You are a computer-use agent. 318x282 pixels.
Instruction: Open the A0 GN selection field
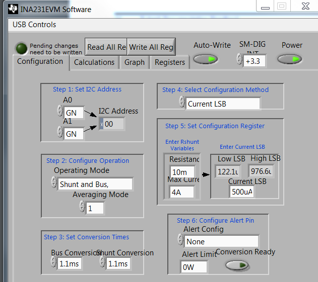coord(74,113)
